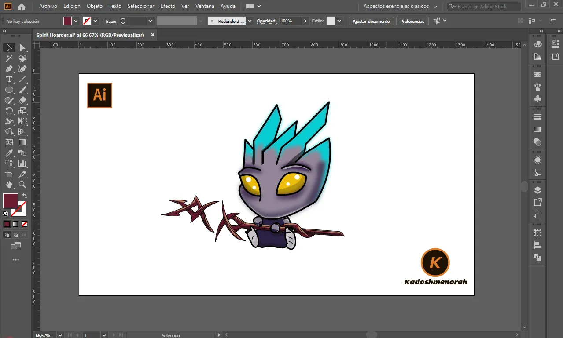Open the Aspectos esenciales clásicos workspace dropdown
The image size is (563, 338).
[x=400, y=6]
